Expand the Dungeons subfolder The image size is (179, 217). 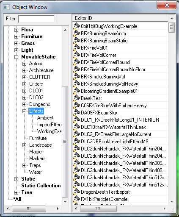click(24, 104)
